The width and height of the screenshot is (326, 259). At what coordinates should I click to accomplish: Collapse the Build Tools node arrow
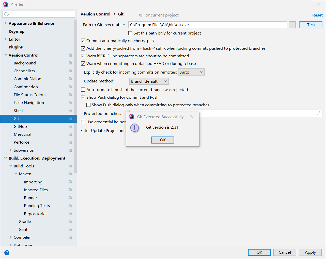coord(11,166)
